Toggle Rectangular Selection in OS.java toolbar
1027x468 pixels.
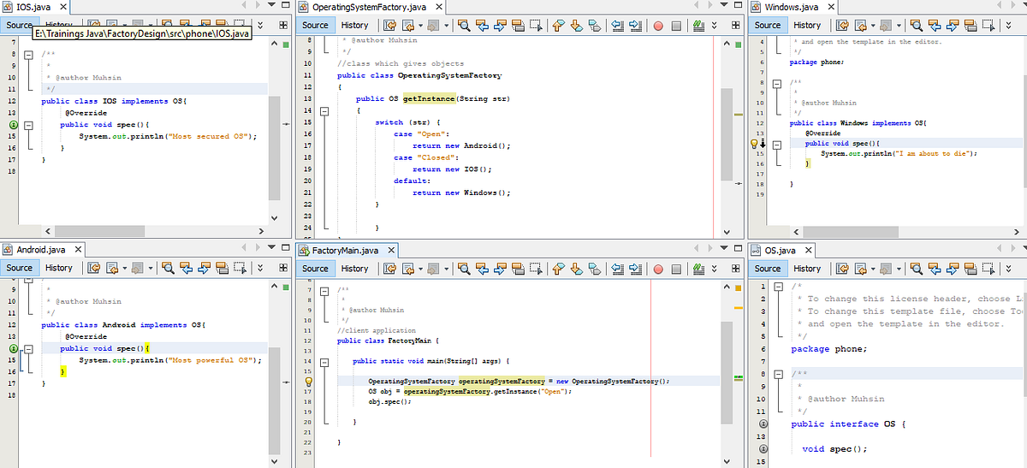pyautogui.click(x=988, y=268)
